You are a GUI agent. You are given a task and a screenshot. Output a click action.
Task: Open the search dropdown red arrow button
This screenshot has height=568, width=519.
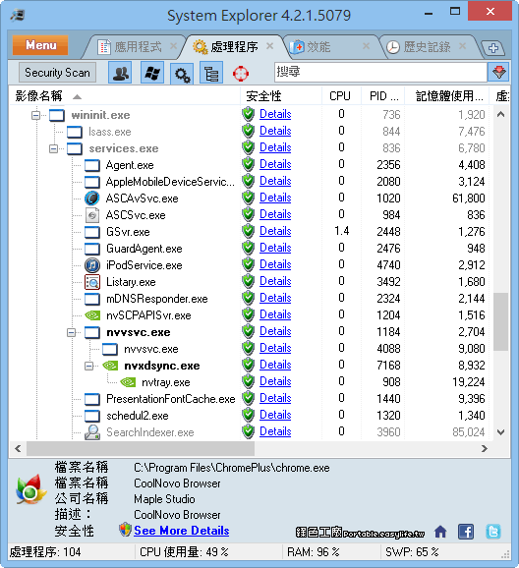click(498, 72)
